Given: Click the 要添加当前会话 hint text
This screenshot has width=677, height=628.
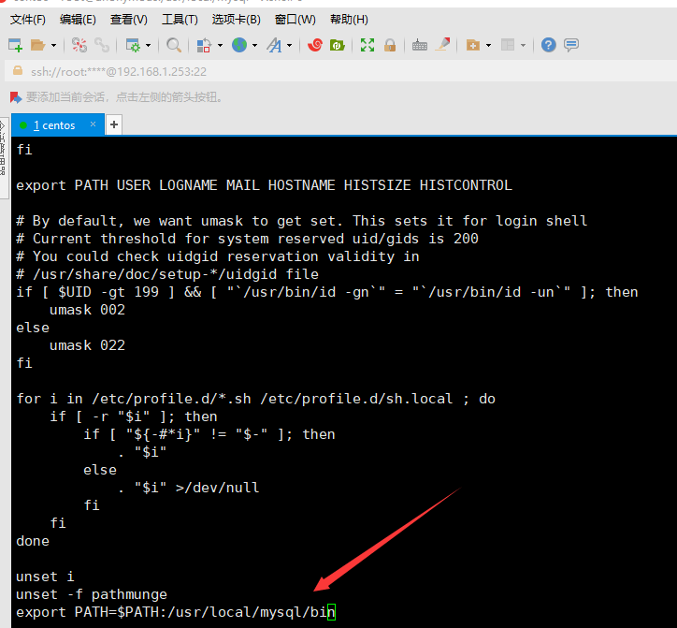Looking at the screenshot, I should coord(125,97).
